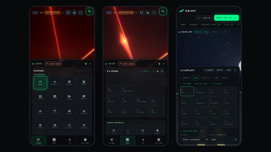
Task: Choose the Fluid scene tile
Action: [55, 112]
